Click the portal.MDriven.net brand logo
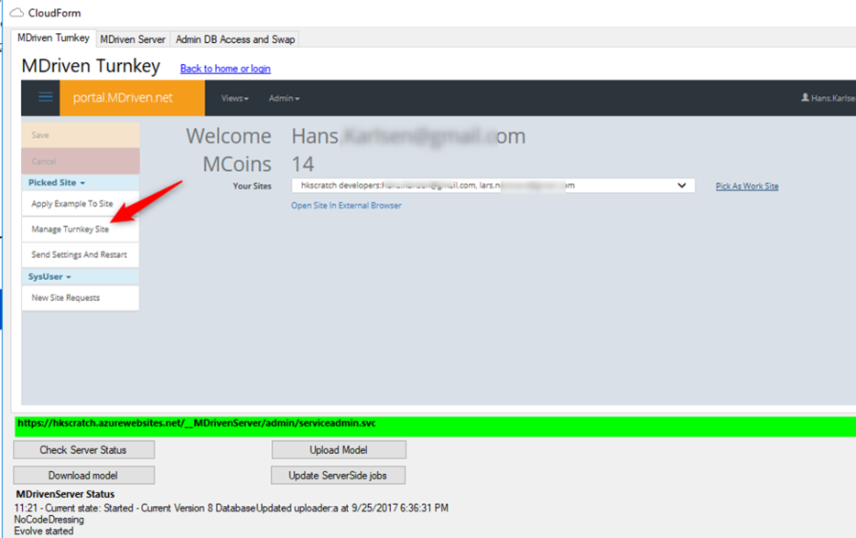This screenshot has height=538, width=856. point(132,98)
